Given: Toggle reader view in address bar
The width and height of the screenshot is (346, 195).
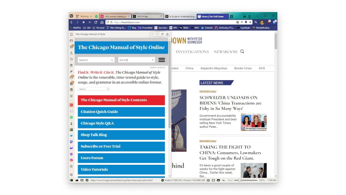Looking at the screenshot, I should 242,22.
